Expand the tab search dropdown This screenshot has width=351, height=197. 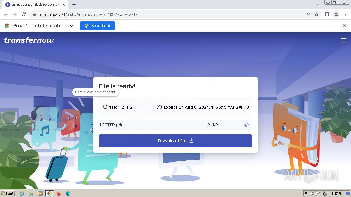coord(318,5)
